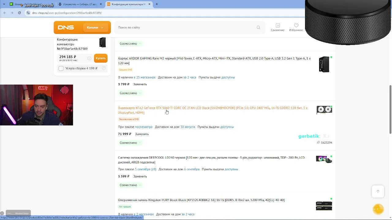Select the Конфигурация компьютера tab
Screen dimensions: 392x220
pyautogui.click(x=129, y=4)
